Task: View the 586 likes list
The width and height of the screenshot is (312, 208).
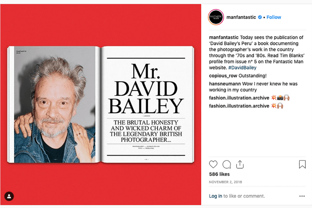Action: click(219, 174)
